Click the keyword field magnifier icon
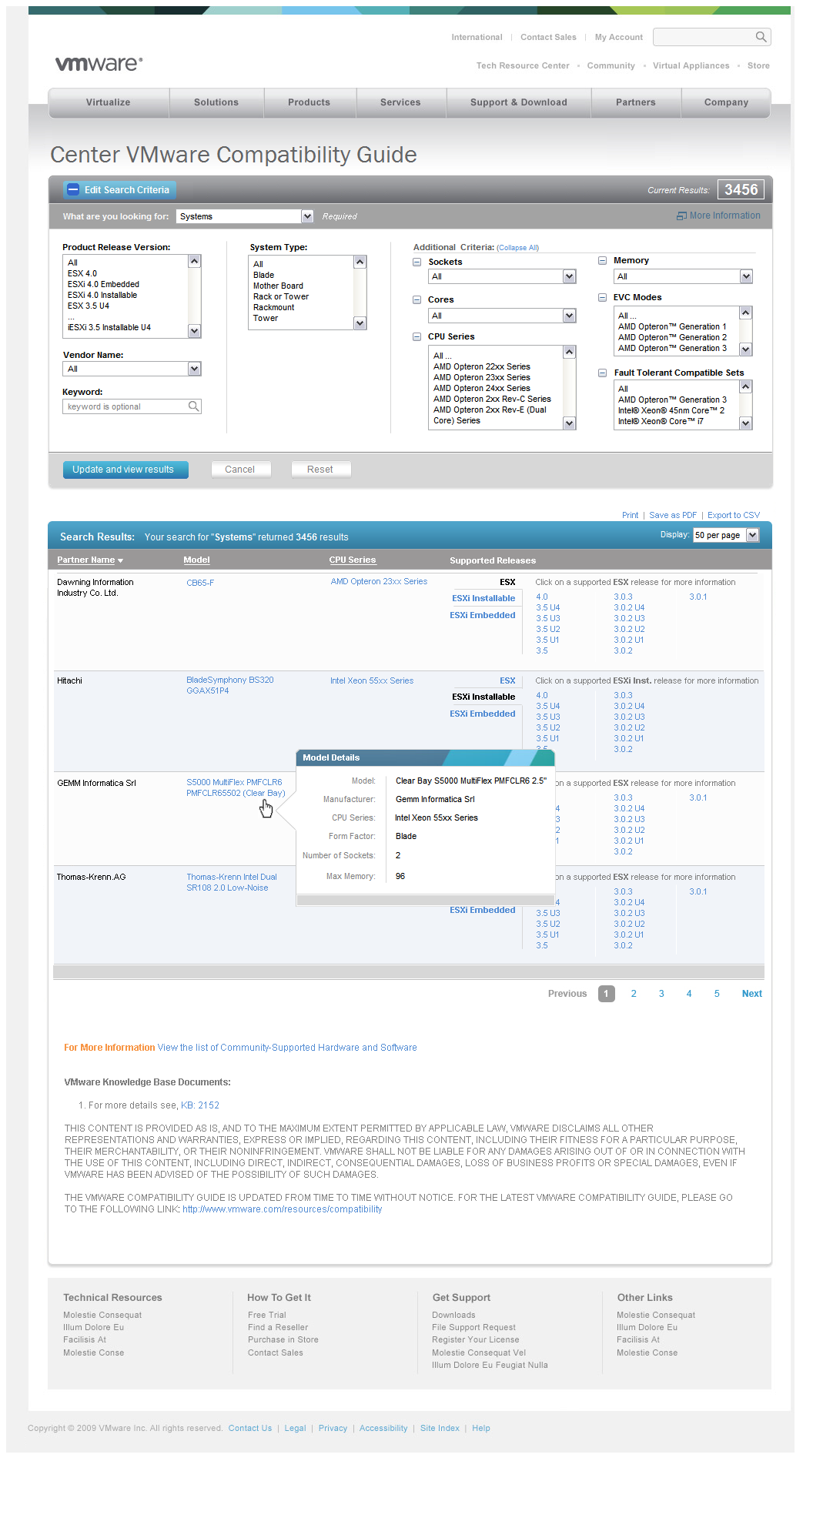Screen dimensions: 813x1538 [194, 406]
